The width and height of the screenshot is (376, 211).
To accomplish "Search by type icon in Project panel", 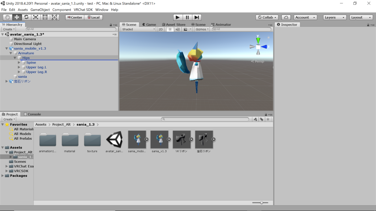I will 255,119.
